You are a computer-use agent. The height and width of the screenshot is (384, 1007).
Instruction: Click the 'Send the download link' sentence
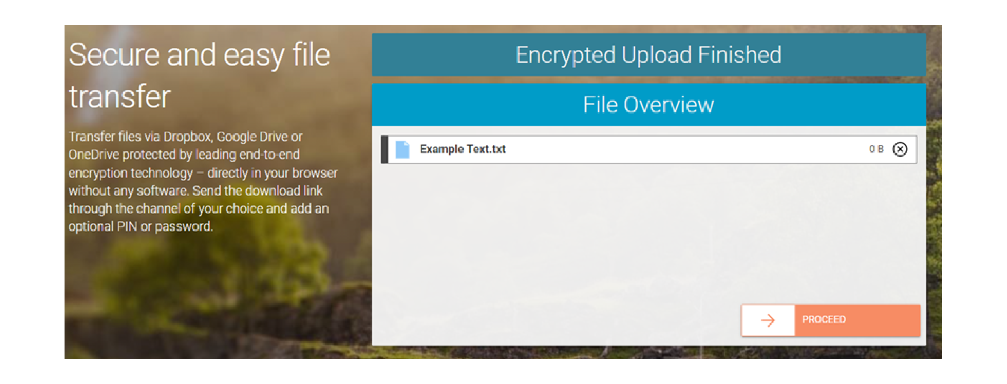coord(257,191)
